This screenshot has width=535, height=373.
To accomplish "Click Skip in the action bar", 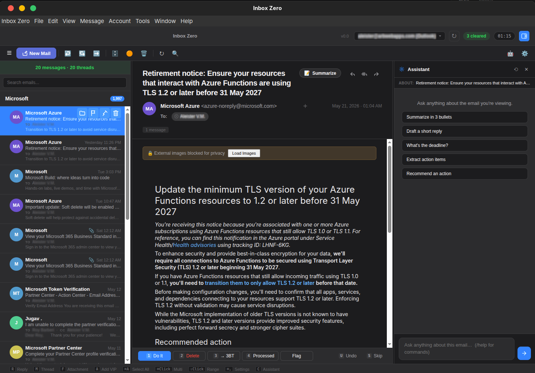I will click(x=375, y=356).
